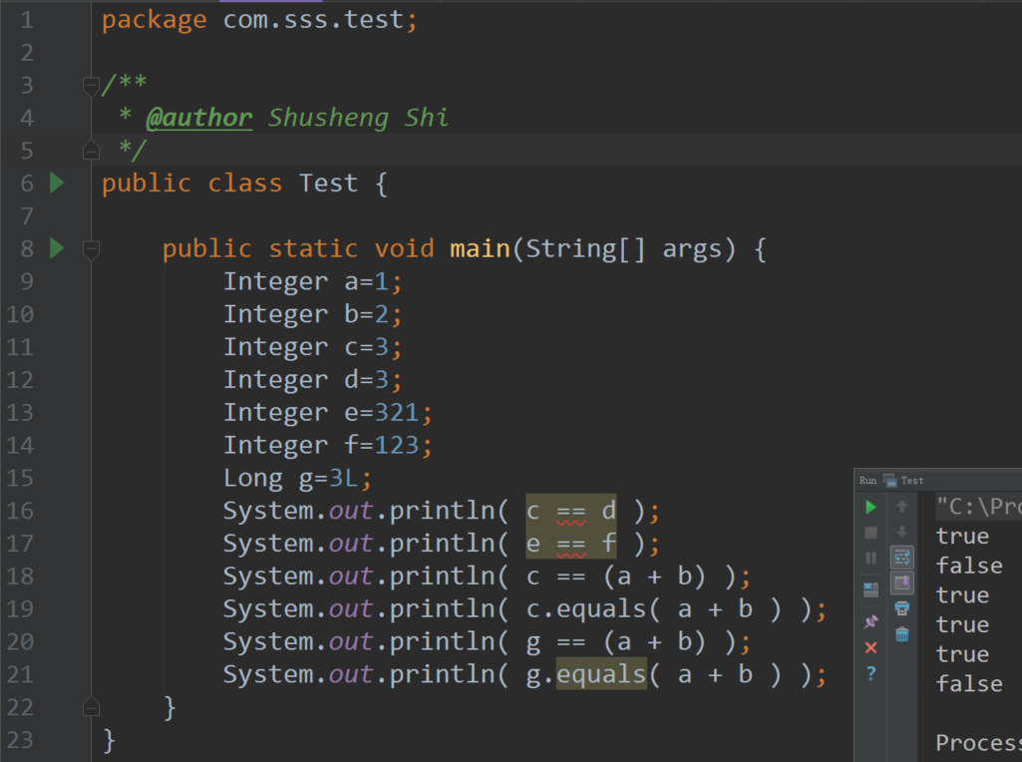Click the Pause output icon

870,558
